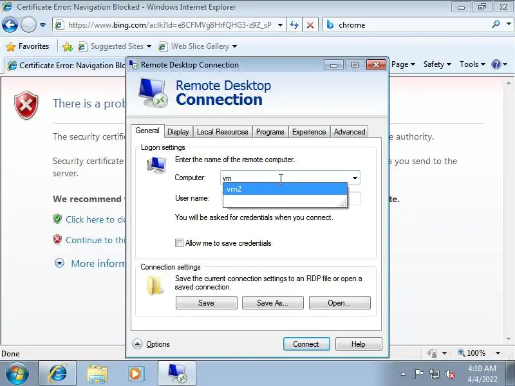Image resolution: width=515 pixels, height=386 pixels.
Task: Open the search provider dropdown arrow
Action: [x=509, y=24]
